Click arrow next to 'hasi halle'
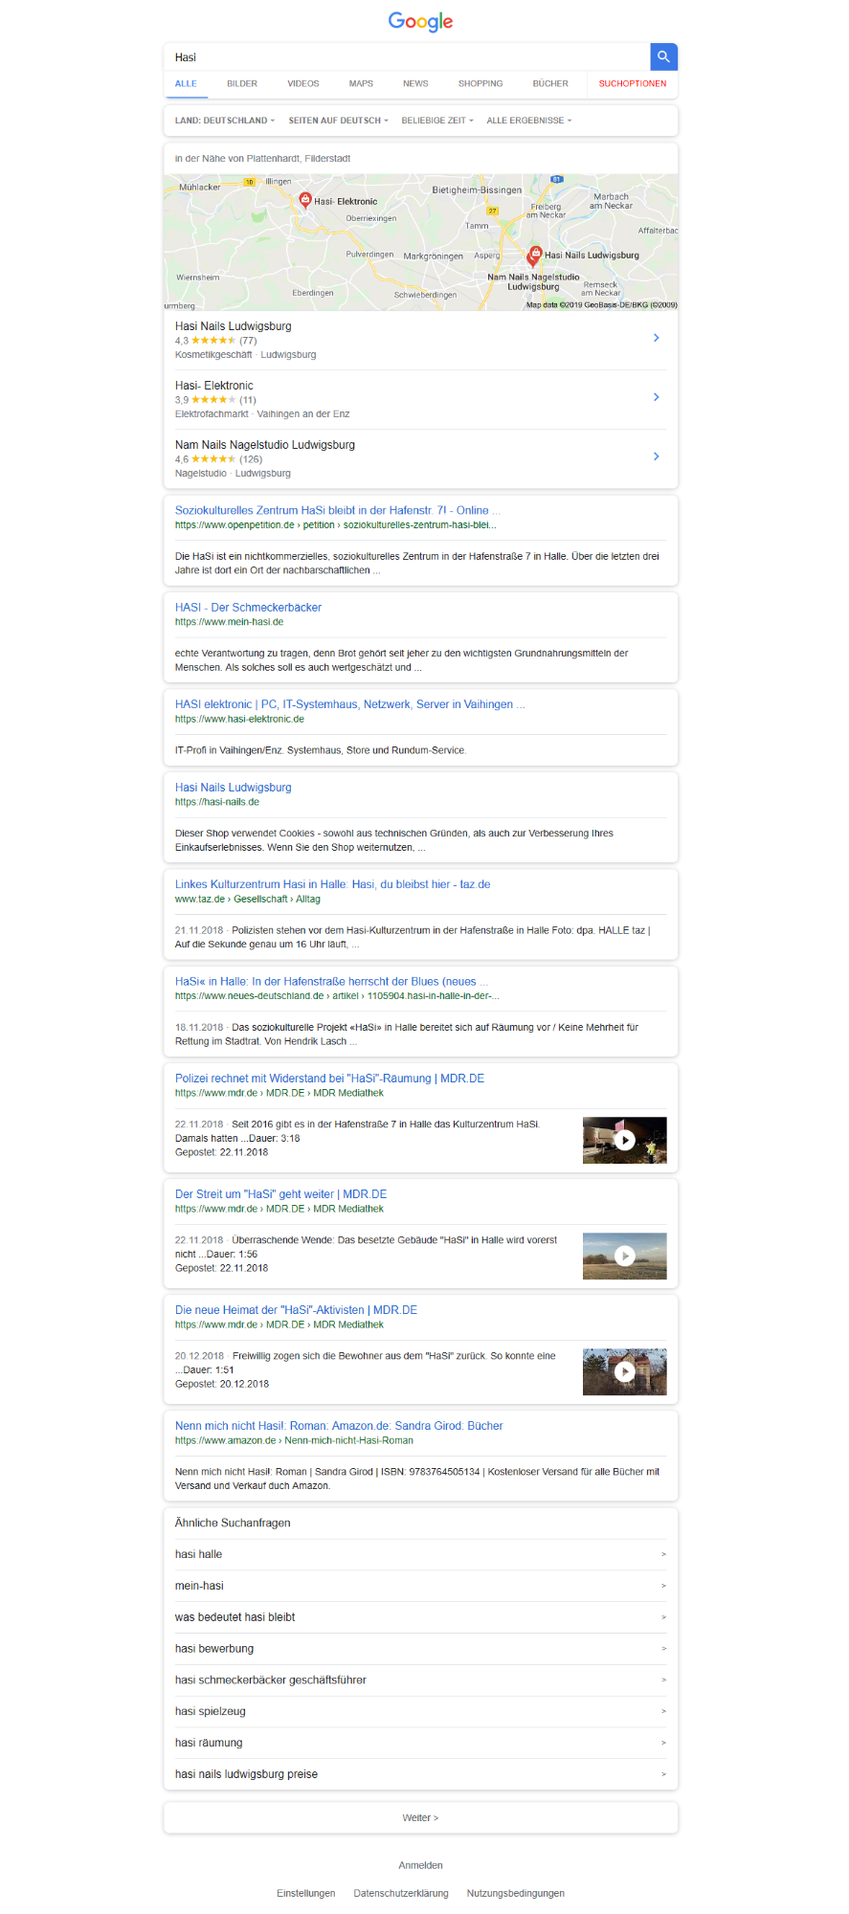Image resolution: width=849 pixels, height=1914 pixels. (663, 1554)
